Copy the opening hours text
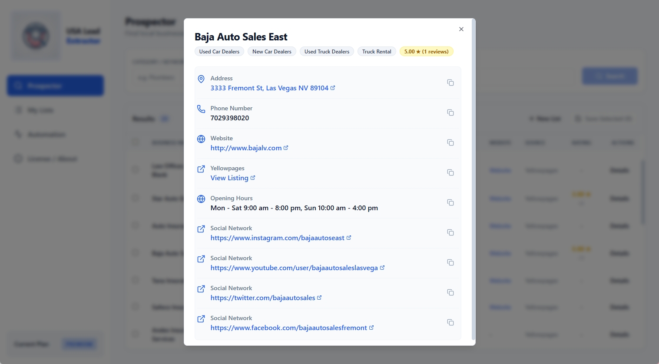 click(x=450, y=202)
